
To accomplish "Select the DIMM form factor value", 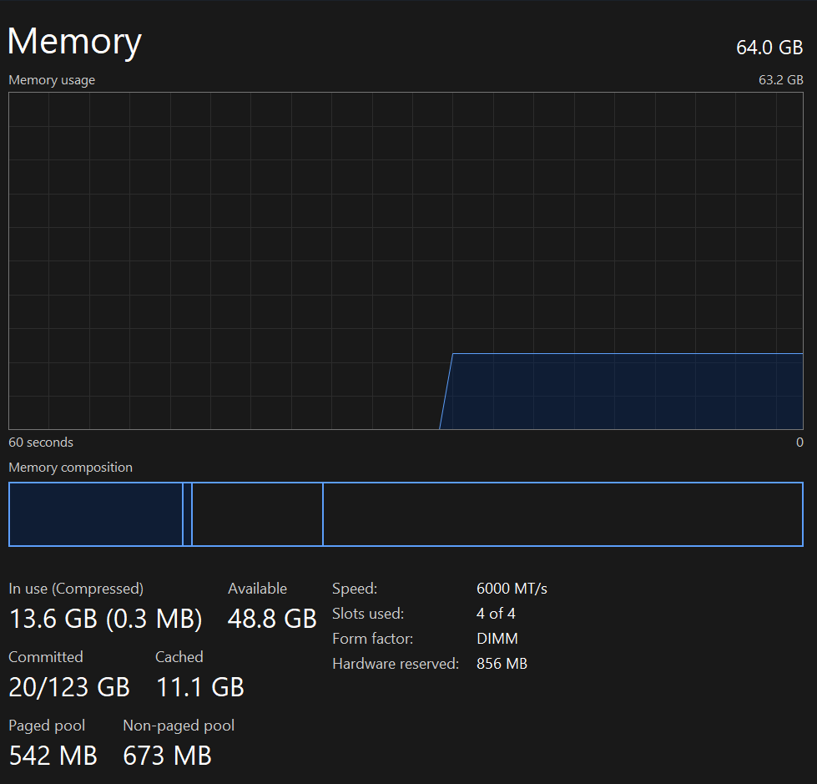I will 497,639.
